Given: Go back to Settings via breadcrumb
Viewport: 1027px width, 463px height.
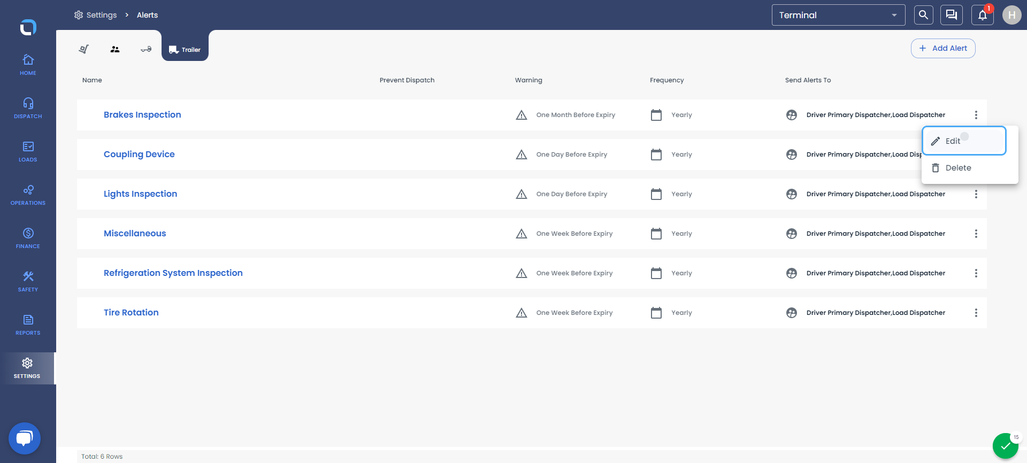Looking at the screenshot, I should [96, 15].
